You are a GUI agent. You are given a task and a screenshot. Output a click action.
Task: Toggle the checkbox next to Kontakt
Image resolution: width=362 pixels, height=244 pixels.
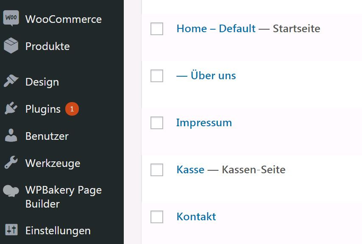click(157, 217)
